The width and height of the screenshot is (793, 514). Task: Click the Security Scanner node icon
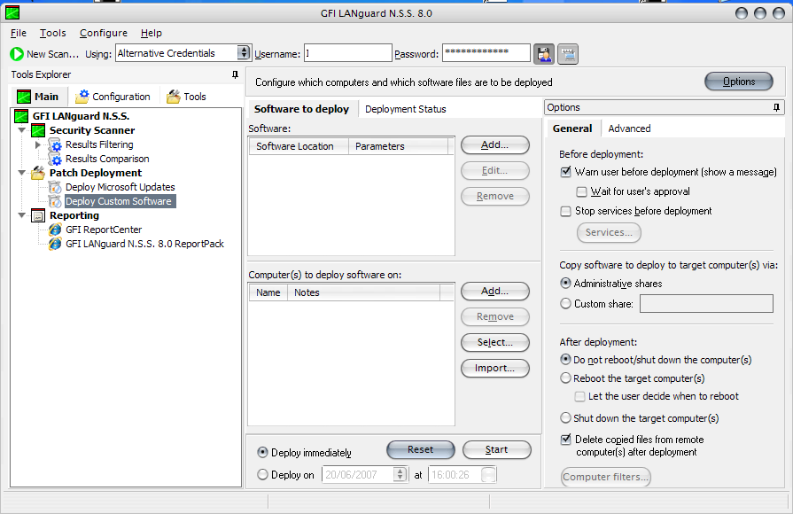[38, 130]
